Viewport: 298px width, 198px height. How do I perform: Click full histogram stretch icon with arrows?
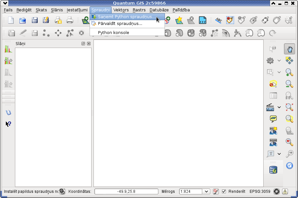pyautogui.click(x=8, y=61)
